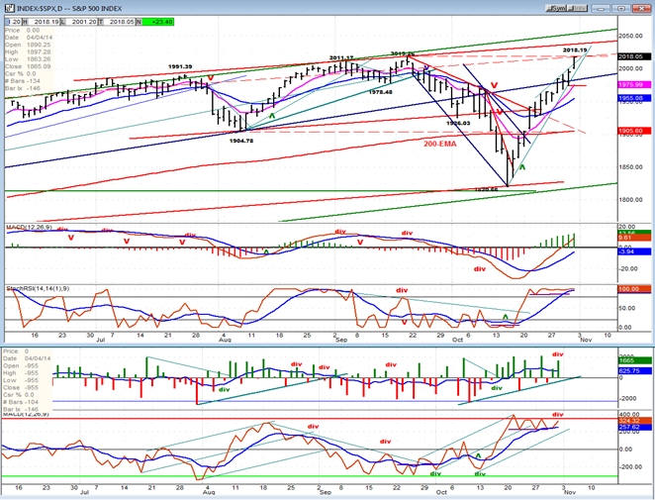This screenshot has height=500, width=655.
Task: Click the StochRSI 100.00 value marker
Action: (x=634, y=289)
